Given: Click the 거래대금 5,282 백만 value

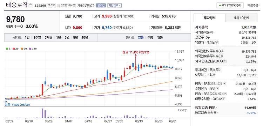Looking at the screenshot, I should (173, 28).
